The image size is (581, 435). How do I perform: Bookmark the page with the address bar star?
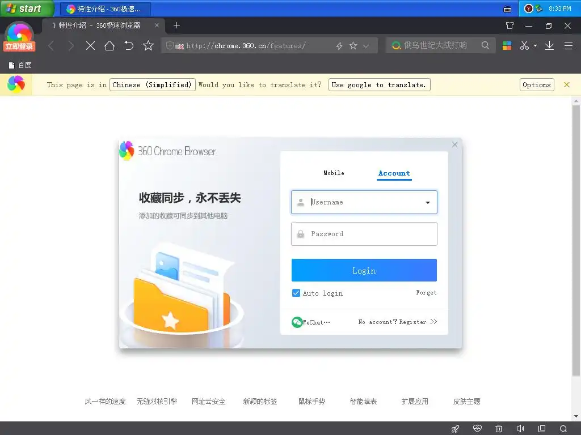point(353,45)
